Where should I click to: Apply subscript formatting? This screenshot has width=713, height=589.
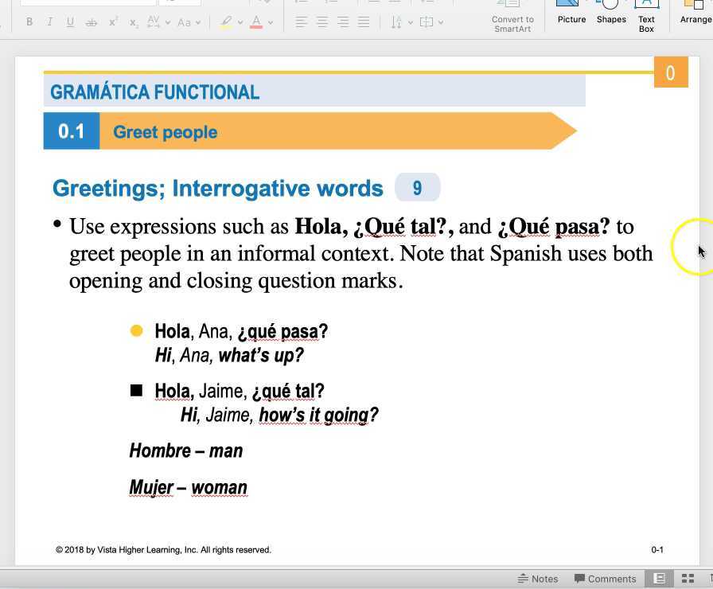(133, 22)
